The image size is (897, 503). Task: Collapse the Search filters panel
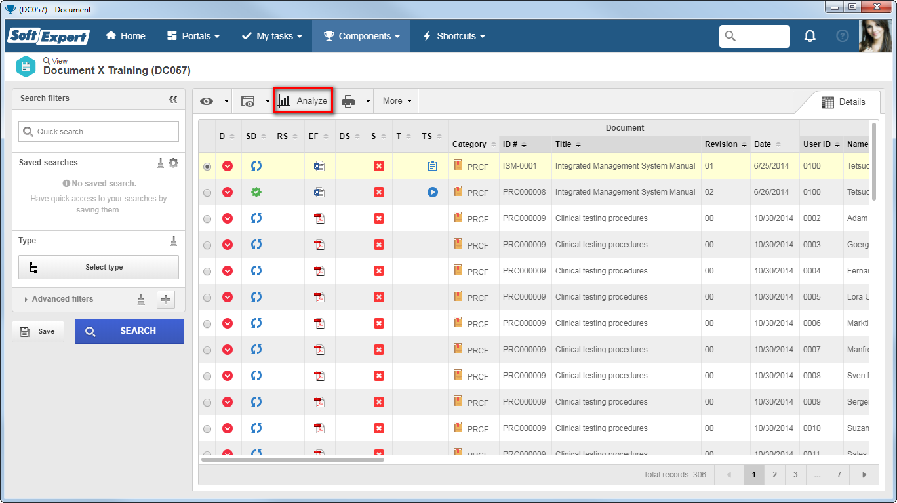click(x=173, y=99)
